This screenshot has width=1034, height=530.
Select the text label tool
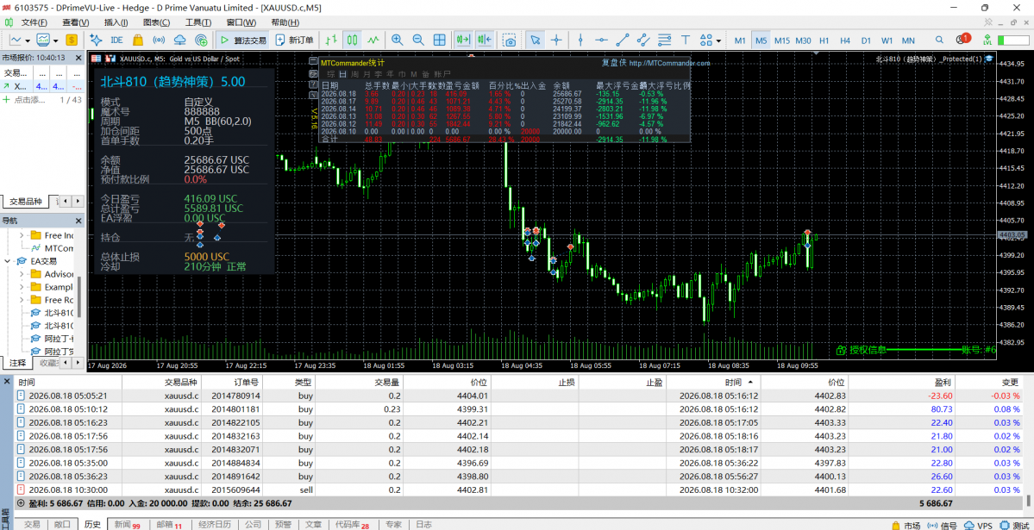(x=685, y=40)
